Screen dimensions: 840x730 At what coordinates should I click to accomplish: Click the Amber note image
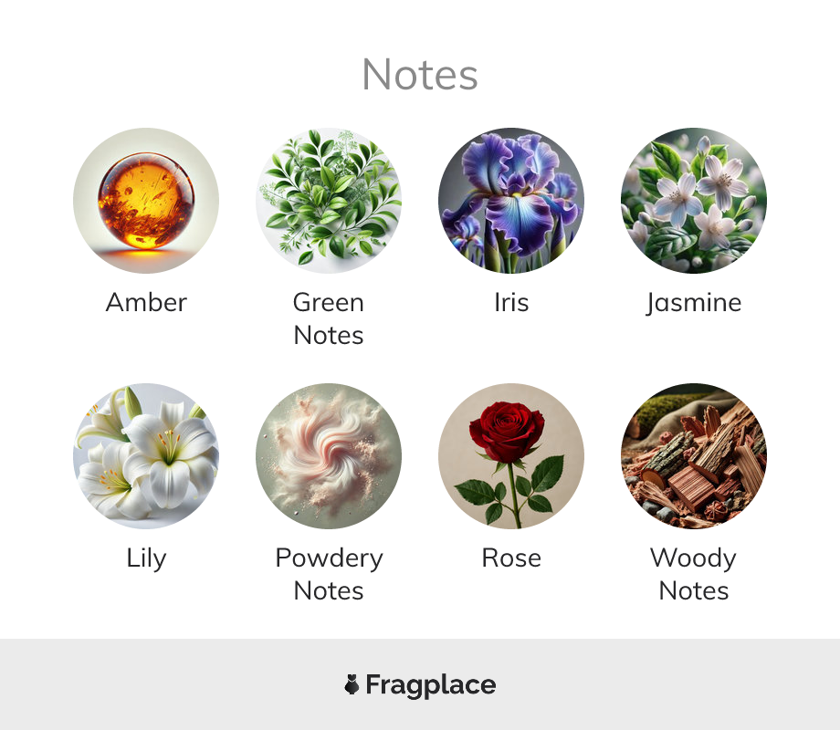(x=146, y=201)
